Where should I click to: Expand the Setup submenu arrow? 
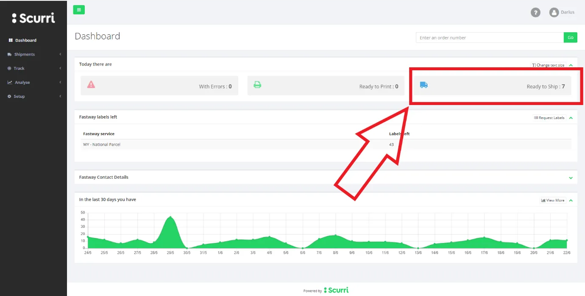pyautogui.click(x=61, y=96)
